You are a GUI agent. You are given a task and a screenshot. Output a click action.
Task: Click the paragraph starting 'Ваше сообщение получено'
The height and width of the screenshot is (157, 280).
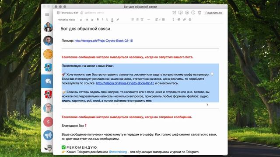pos(139,137)
